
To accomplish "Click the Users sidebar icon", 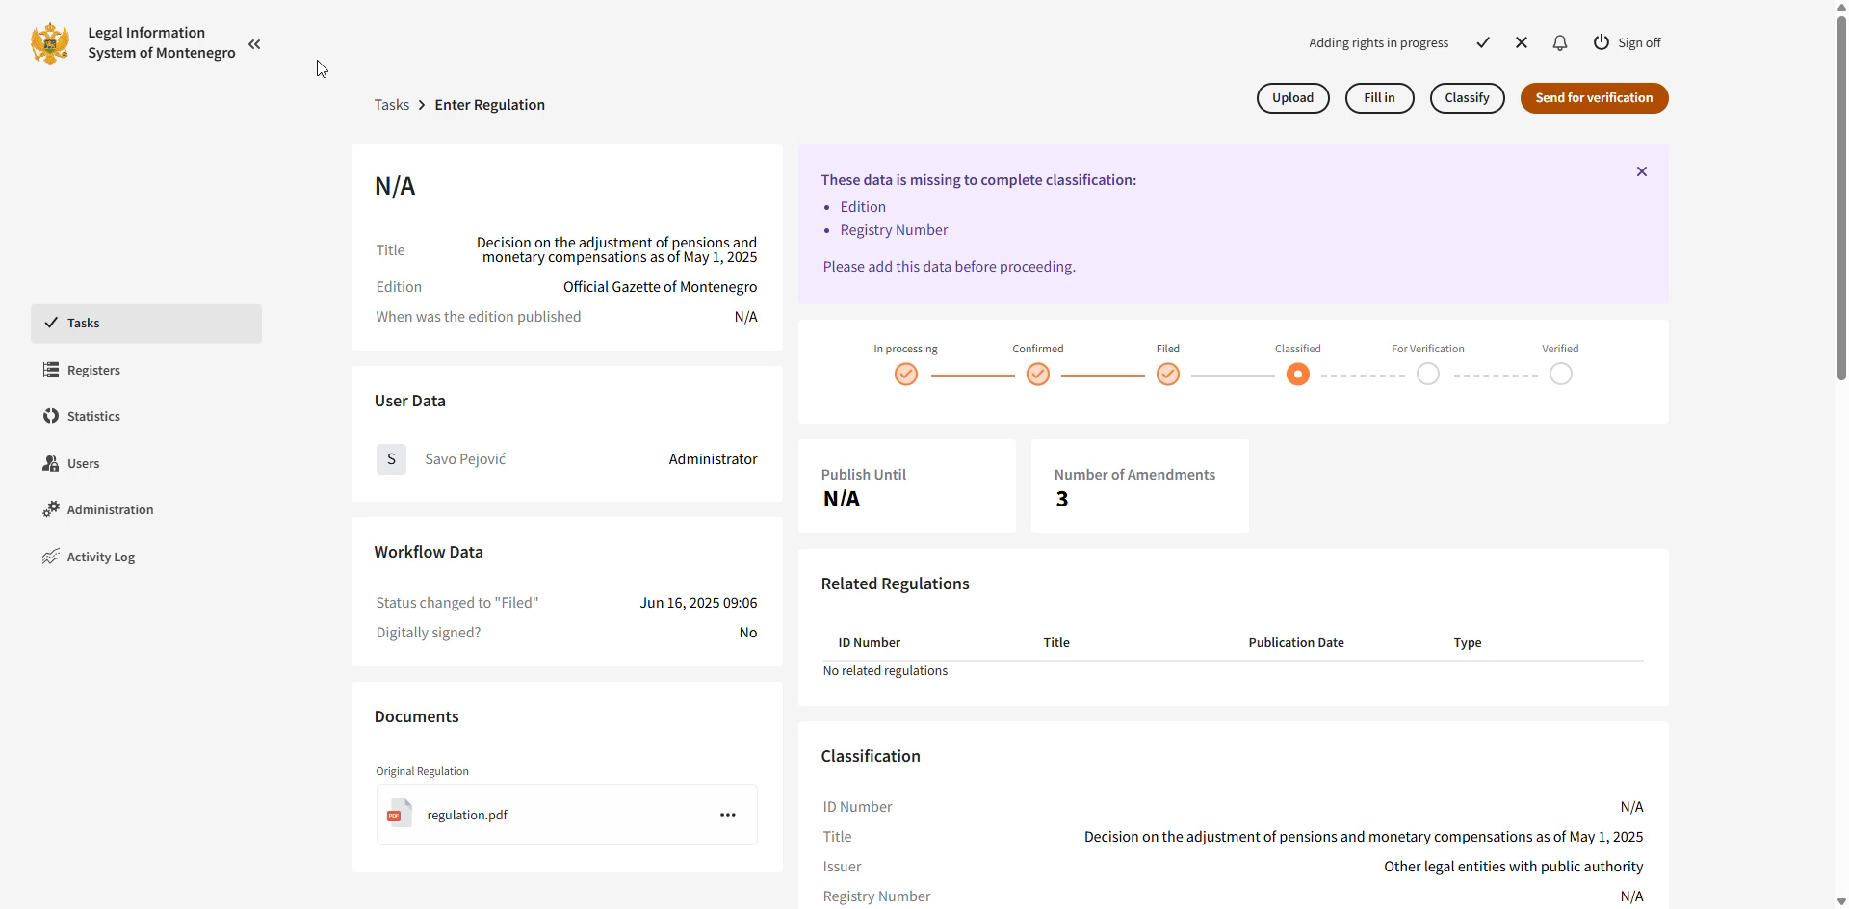I will (51, 464).
